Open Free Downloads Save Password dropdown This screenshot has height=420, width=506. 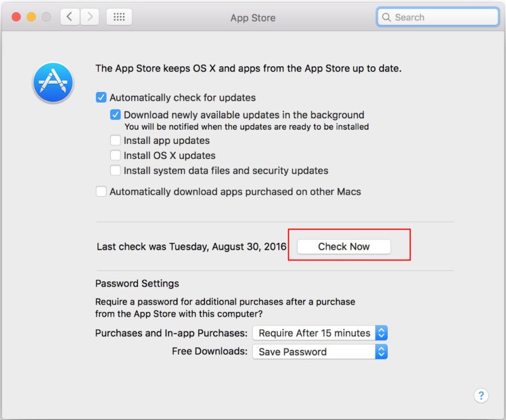[x=320, y=352]
